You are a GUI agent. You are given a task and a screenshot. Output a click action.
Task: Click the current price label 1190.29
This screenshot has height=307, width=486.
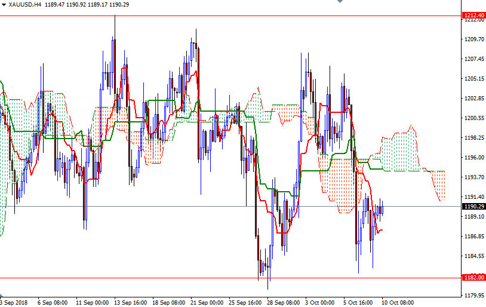(473, 207)
